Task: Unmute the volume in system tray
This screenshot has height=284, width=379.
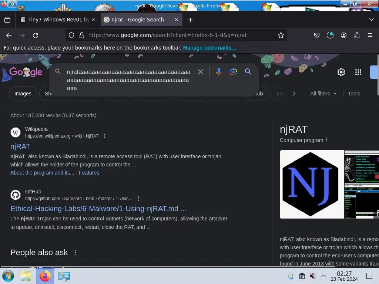Action: pyautogui.click(x=313, y=276)
